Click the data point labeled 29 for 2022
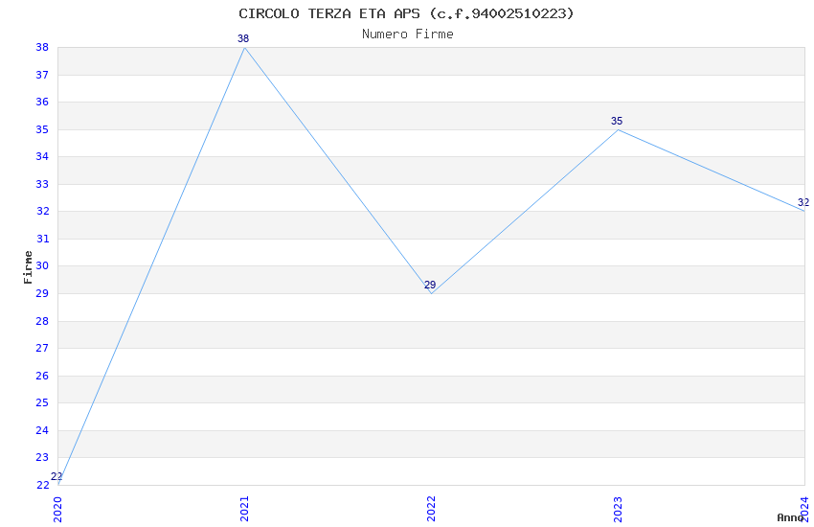The image size is (814, 527). 430,285
